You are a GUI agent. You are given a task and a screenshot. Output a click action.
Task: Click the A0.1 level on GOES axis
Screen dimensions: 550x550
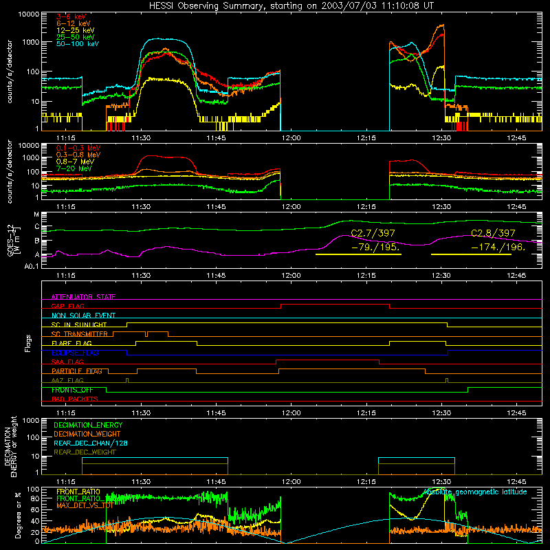coord(32,266)
